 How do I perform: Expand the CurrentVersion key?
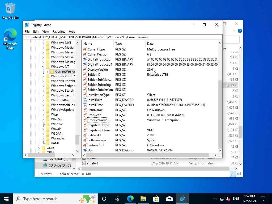[x=47, y=71]
